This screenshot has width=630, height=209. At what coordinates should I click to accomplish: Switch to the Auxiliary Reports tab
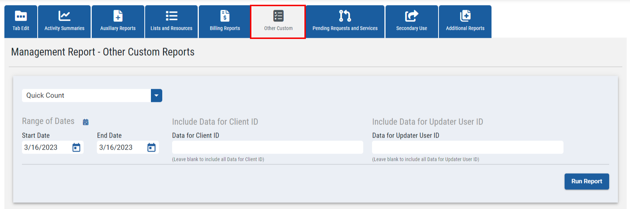point(118,21)
